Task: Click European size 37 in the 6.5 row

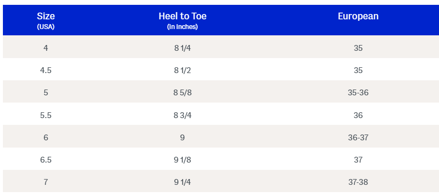Action: [358, 160]
